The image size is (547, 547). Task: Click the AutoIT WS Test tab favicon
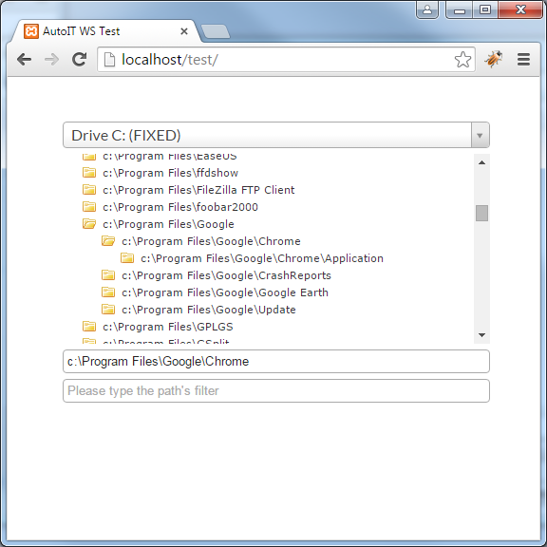[31, 31]
